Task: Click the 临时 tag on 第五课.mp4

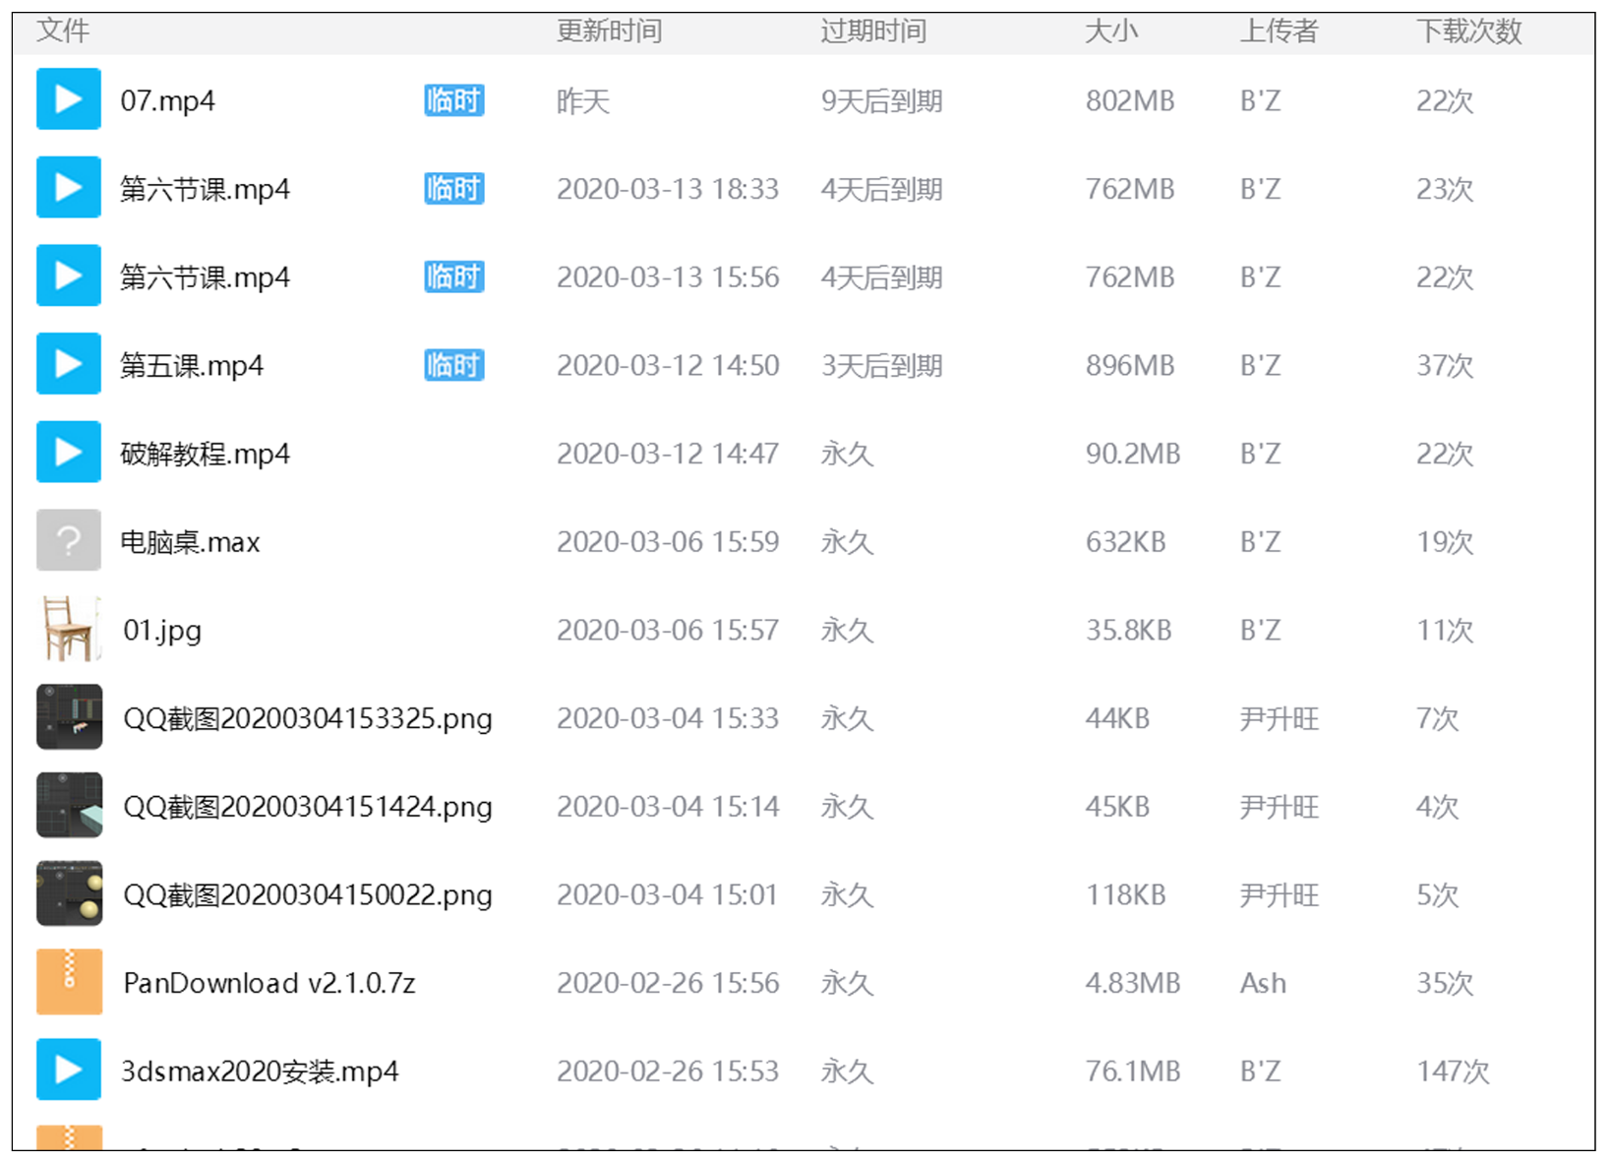Action: tap(453, 365)
